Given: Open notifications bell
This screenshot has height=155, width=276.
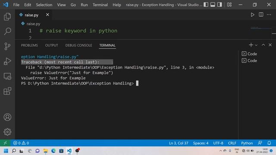Looking at the screenshot, I should tap(269, 143).
